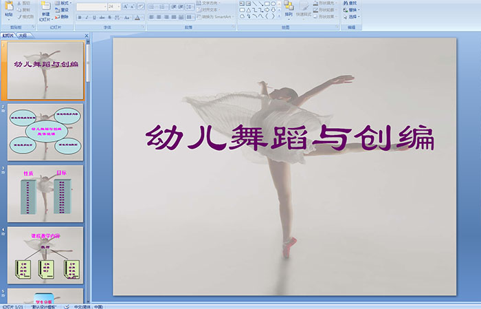
Task: Pick the Right Arrow block shape
Action: coord(267,10)
